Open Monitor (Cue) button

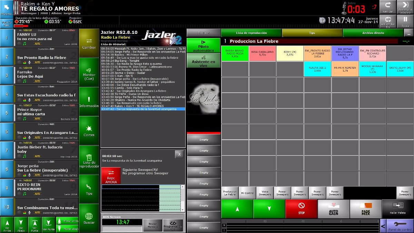pyautogui.click(x=89, y=72)
